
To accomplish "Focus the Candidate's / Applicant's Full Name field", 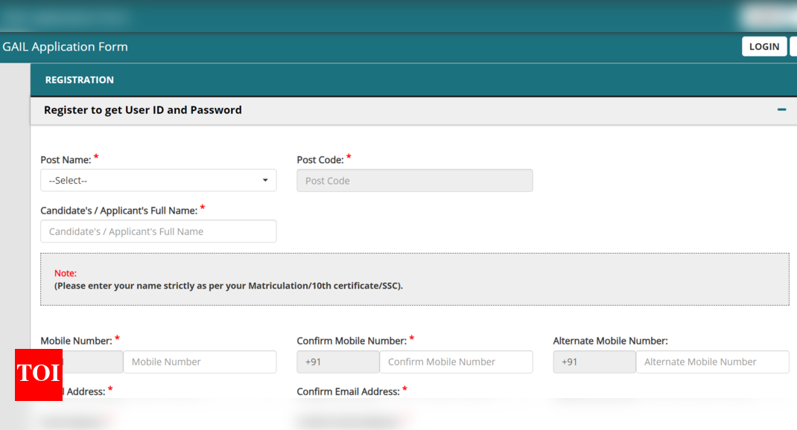I will pyautogui.click(x=158, y=231).
